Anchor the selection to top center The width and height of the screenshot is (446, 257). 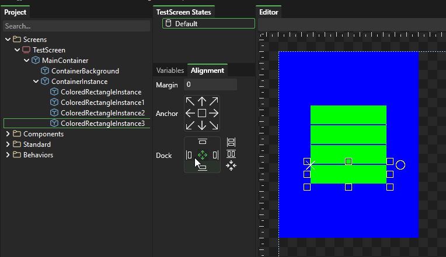tap(202, 101)
